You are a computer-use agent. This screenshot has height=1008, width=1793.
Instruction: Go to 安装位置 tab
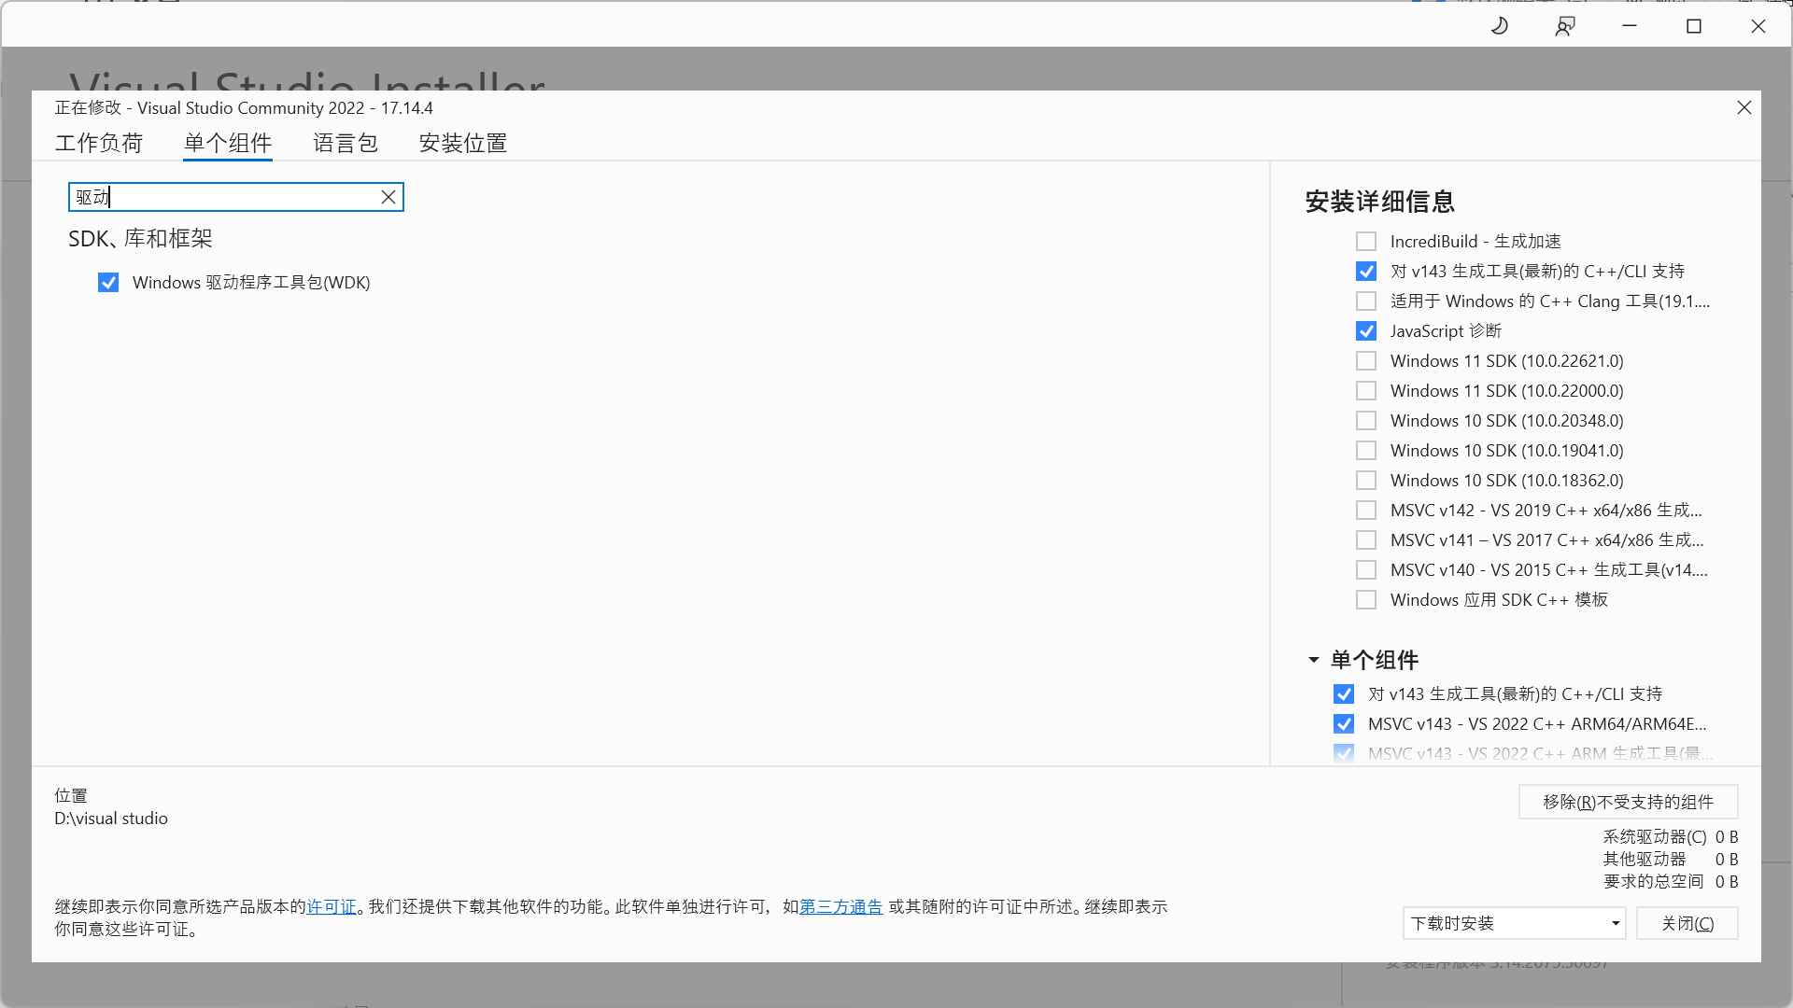point(463,143)
